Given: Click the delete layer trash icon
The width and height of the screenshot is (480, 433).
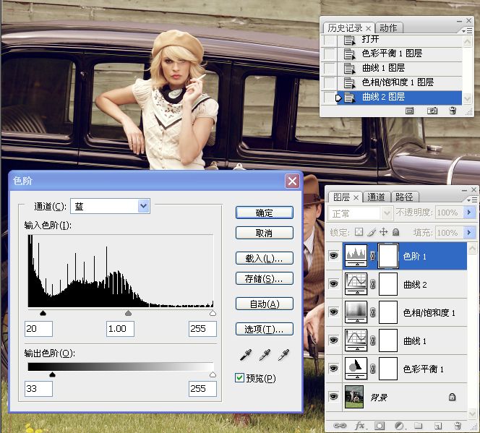Looking at the screenshot, I should 457,426.
